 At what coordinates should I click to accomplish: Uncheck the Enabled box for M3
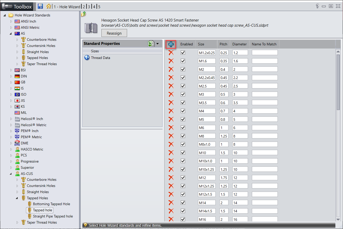pyautogui.click(x=183, y=94)
